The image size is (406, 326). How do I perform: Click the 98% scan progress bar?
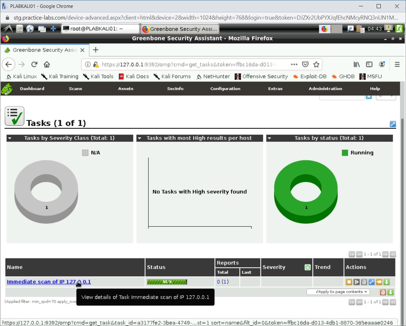(x=167, y=282)
